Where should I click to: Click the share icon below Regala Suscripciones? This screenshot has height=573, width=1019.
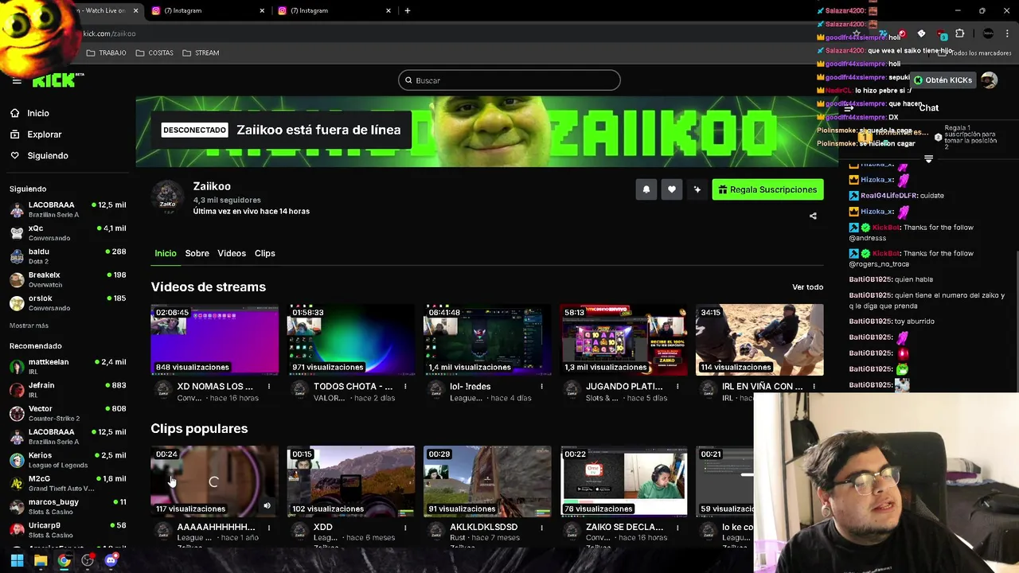[813, 216]
